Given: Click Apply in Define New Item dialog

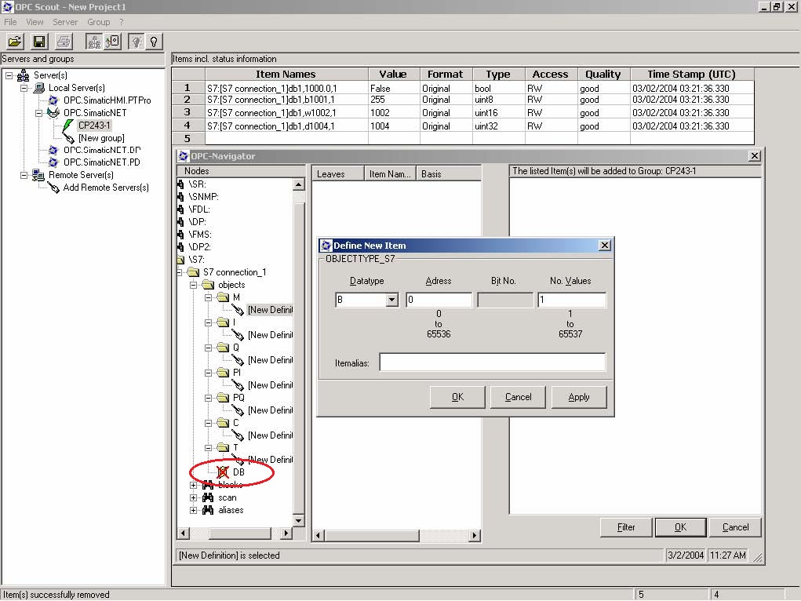Looking at the screenshot, I should click(x=579, y=397).
